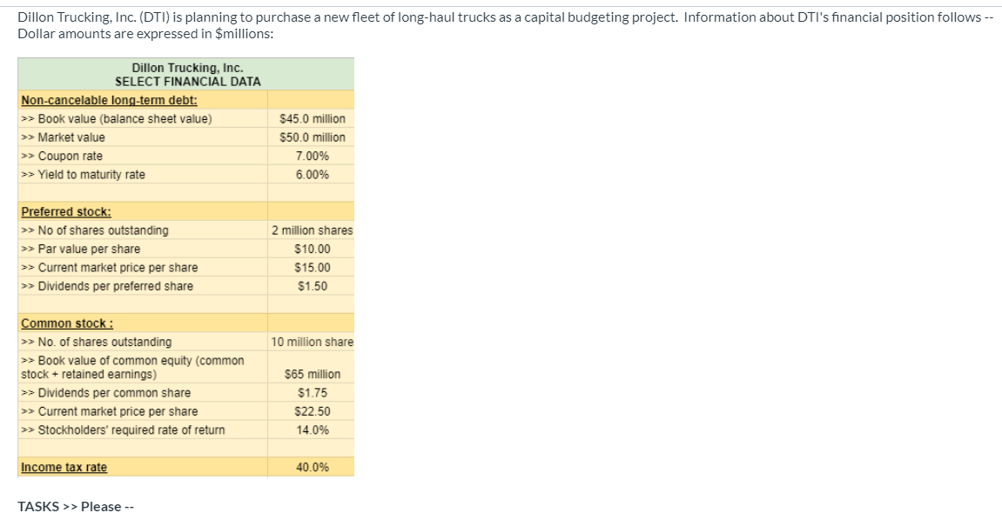Select the Yield to maturity rate label
The height and width of the screenshot is (513, 1002).
click(x=83, y=175)
